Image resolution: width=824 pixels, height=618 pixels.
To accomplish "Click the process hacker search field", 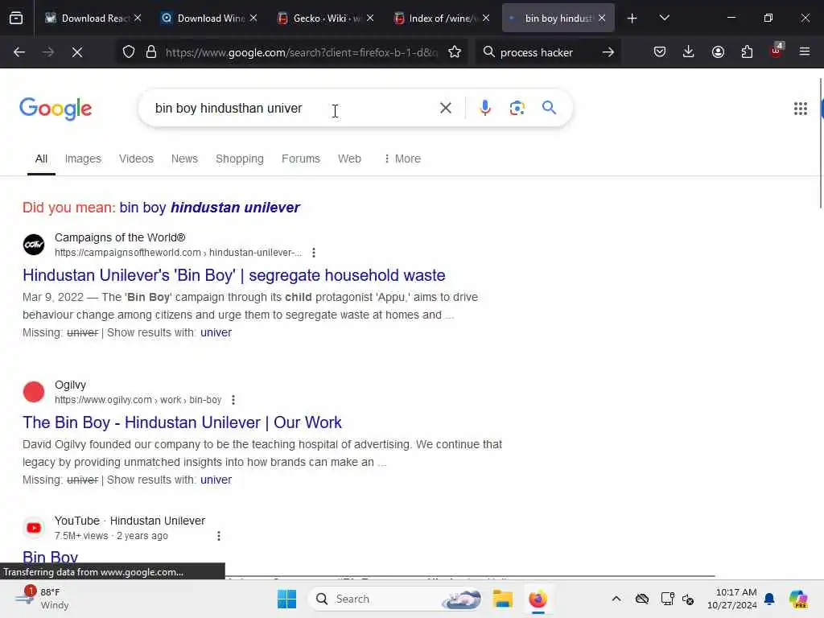I will pos(546,52).
